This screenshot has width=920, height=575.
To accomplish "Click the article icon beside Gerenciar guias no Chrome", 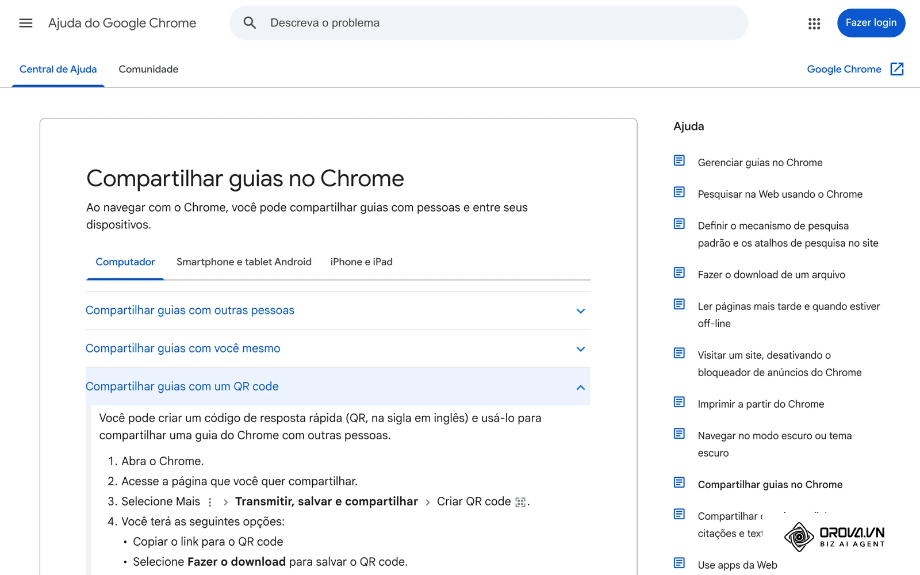I will point(679,160).
